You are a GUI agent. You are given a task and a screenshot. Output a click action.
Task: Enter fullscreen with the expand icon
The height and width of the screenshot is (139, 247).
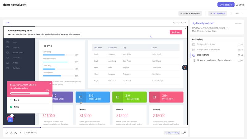(184, 133)
